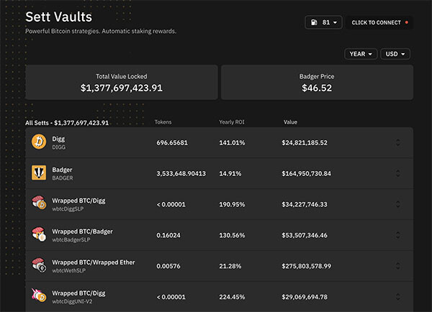
Task: Select the Wrapped BTC/Badger vault name
Action: click(82, 231)
